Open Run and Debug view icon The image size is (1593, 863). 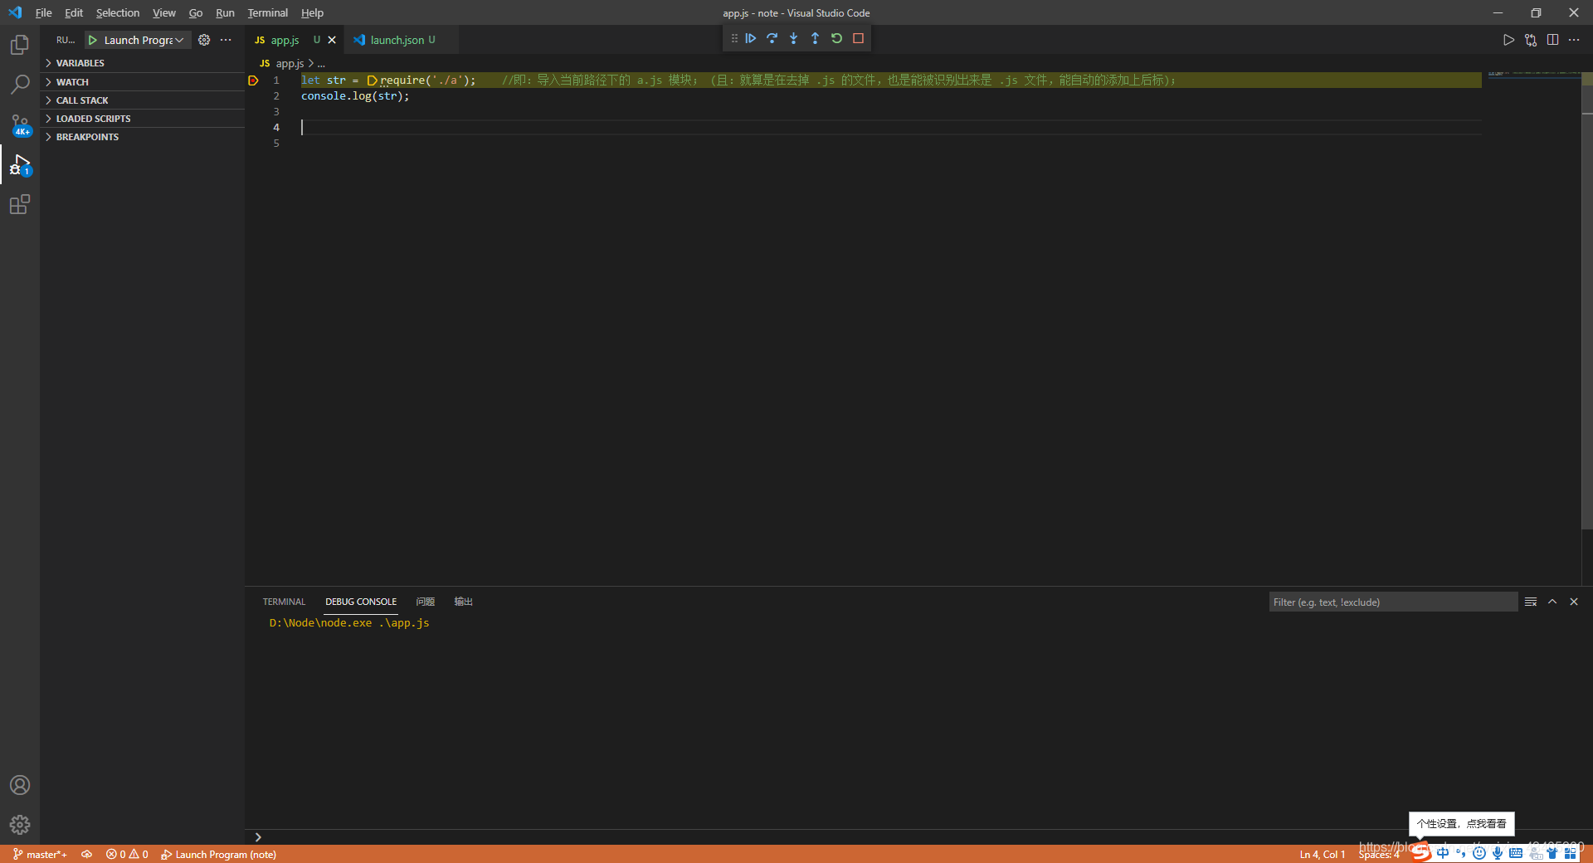(x=20, y=164)
